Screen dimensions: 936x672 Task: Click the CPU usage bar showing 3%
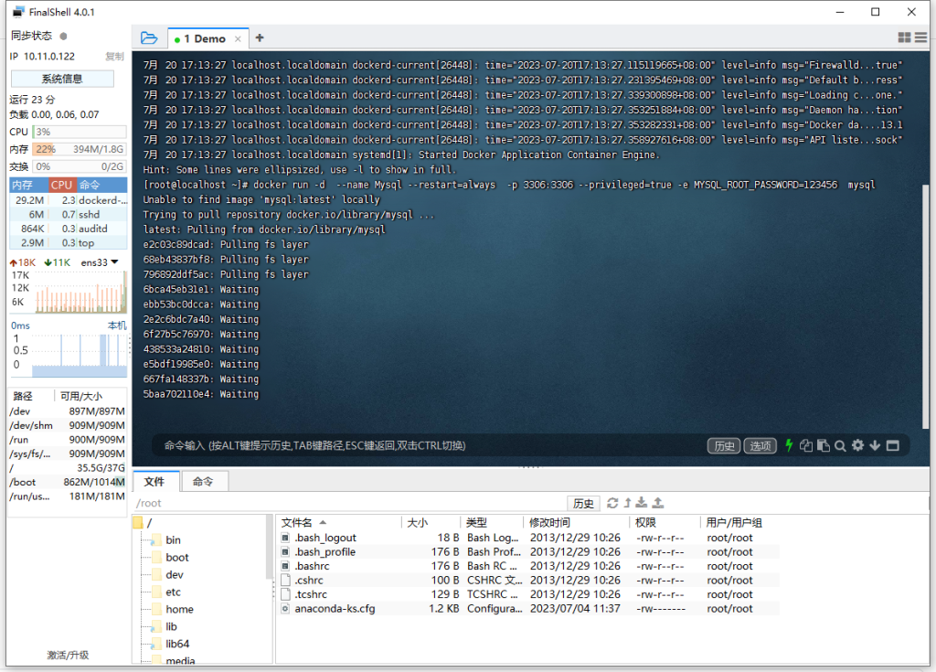[x=80, y=132]
